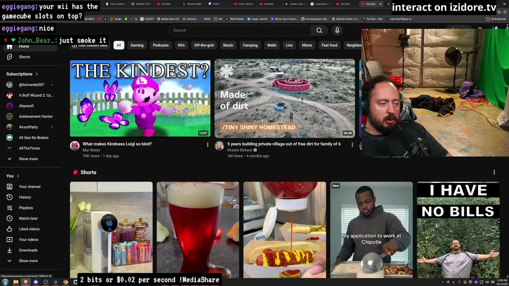Open '5 years building private village' video title
509x286 pixels.
284,144
